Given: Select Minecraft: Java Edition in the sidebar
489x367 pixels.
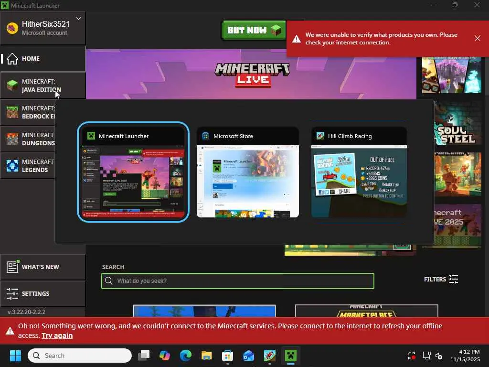Looking at the screenshot, I should click(x=43, y=86).
